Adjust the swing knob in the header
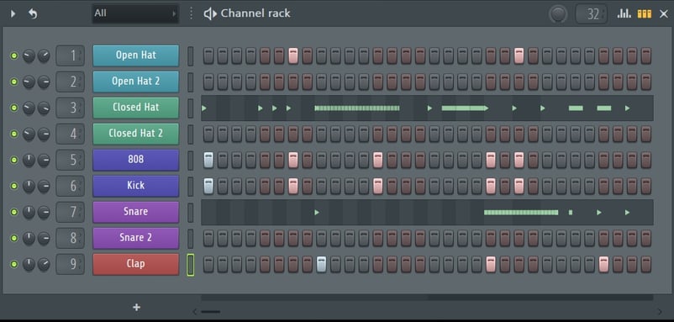Viewport: 674px width, 322px height. (558, 14)
